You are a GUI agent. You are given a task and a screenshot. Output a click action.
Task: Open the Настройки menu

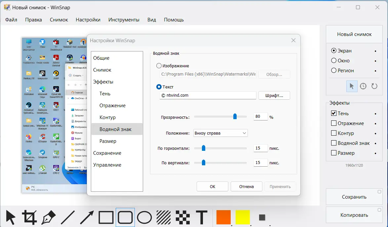[x=88, y=20]
